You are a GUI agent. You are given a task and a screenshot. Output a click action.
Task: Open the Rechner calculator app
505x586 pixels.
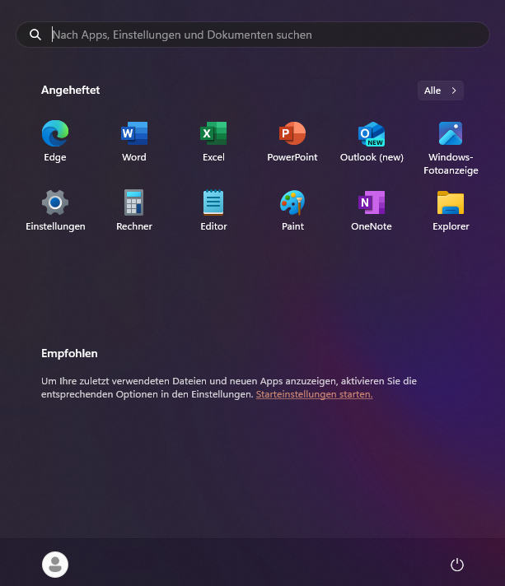pyautogui.click(x=134, y=211)
